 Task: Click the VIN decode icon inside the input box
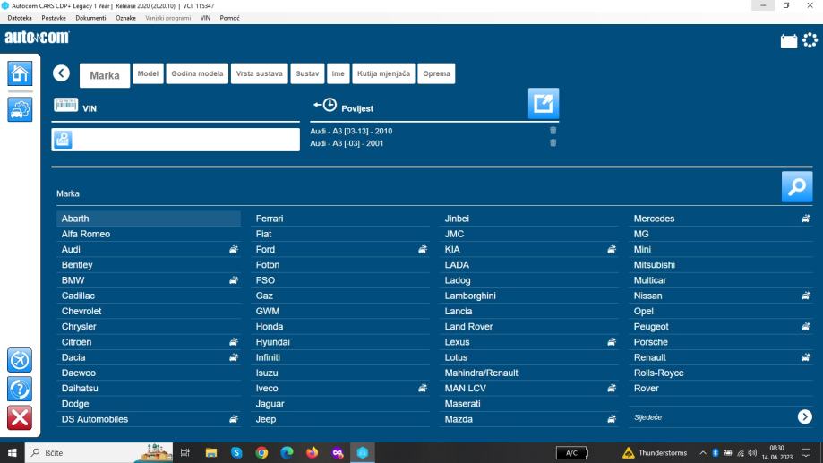[x=63, y=140]
